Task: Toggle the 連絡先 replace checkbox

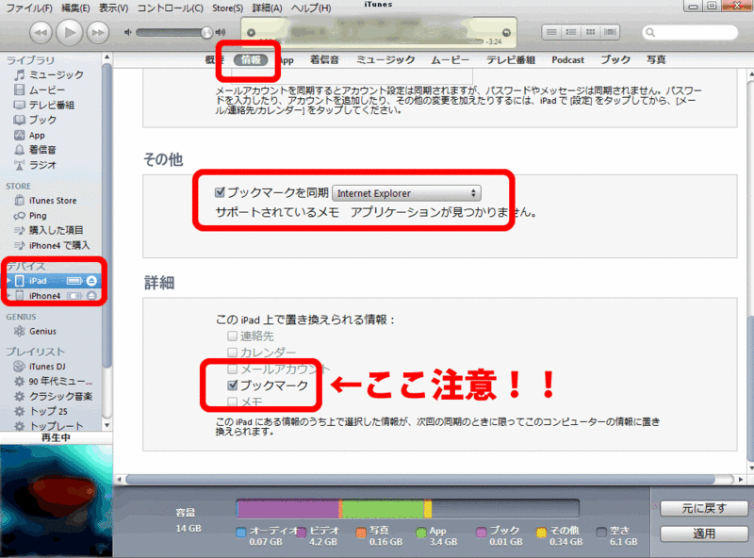Action: click(232, 336)
